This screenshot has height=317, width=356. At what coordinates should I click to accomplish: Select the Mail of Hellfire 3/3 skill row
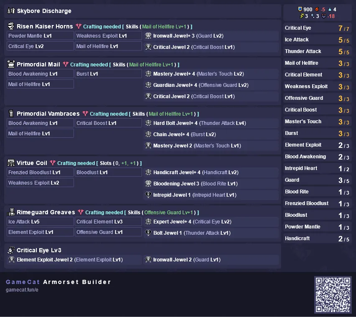click(317, 63)
